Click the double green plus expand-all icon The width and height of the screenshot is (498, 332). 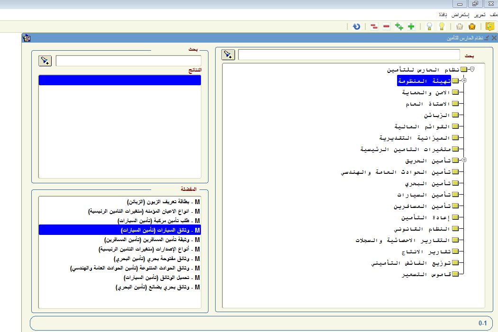pos(399,27)
